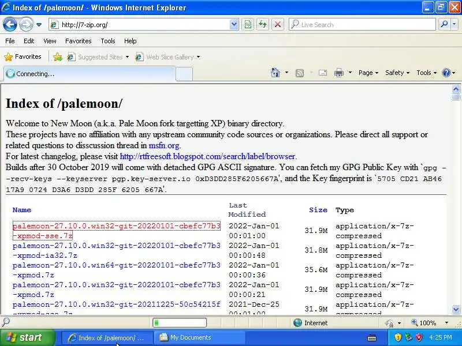This screenshot has width=462, height=346.
Task: Open the Page command menu
Action: [x=368, y=73]
